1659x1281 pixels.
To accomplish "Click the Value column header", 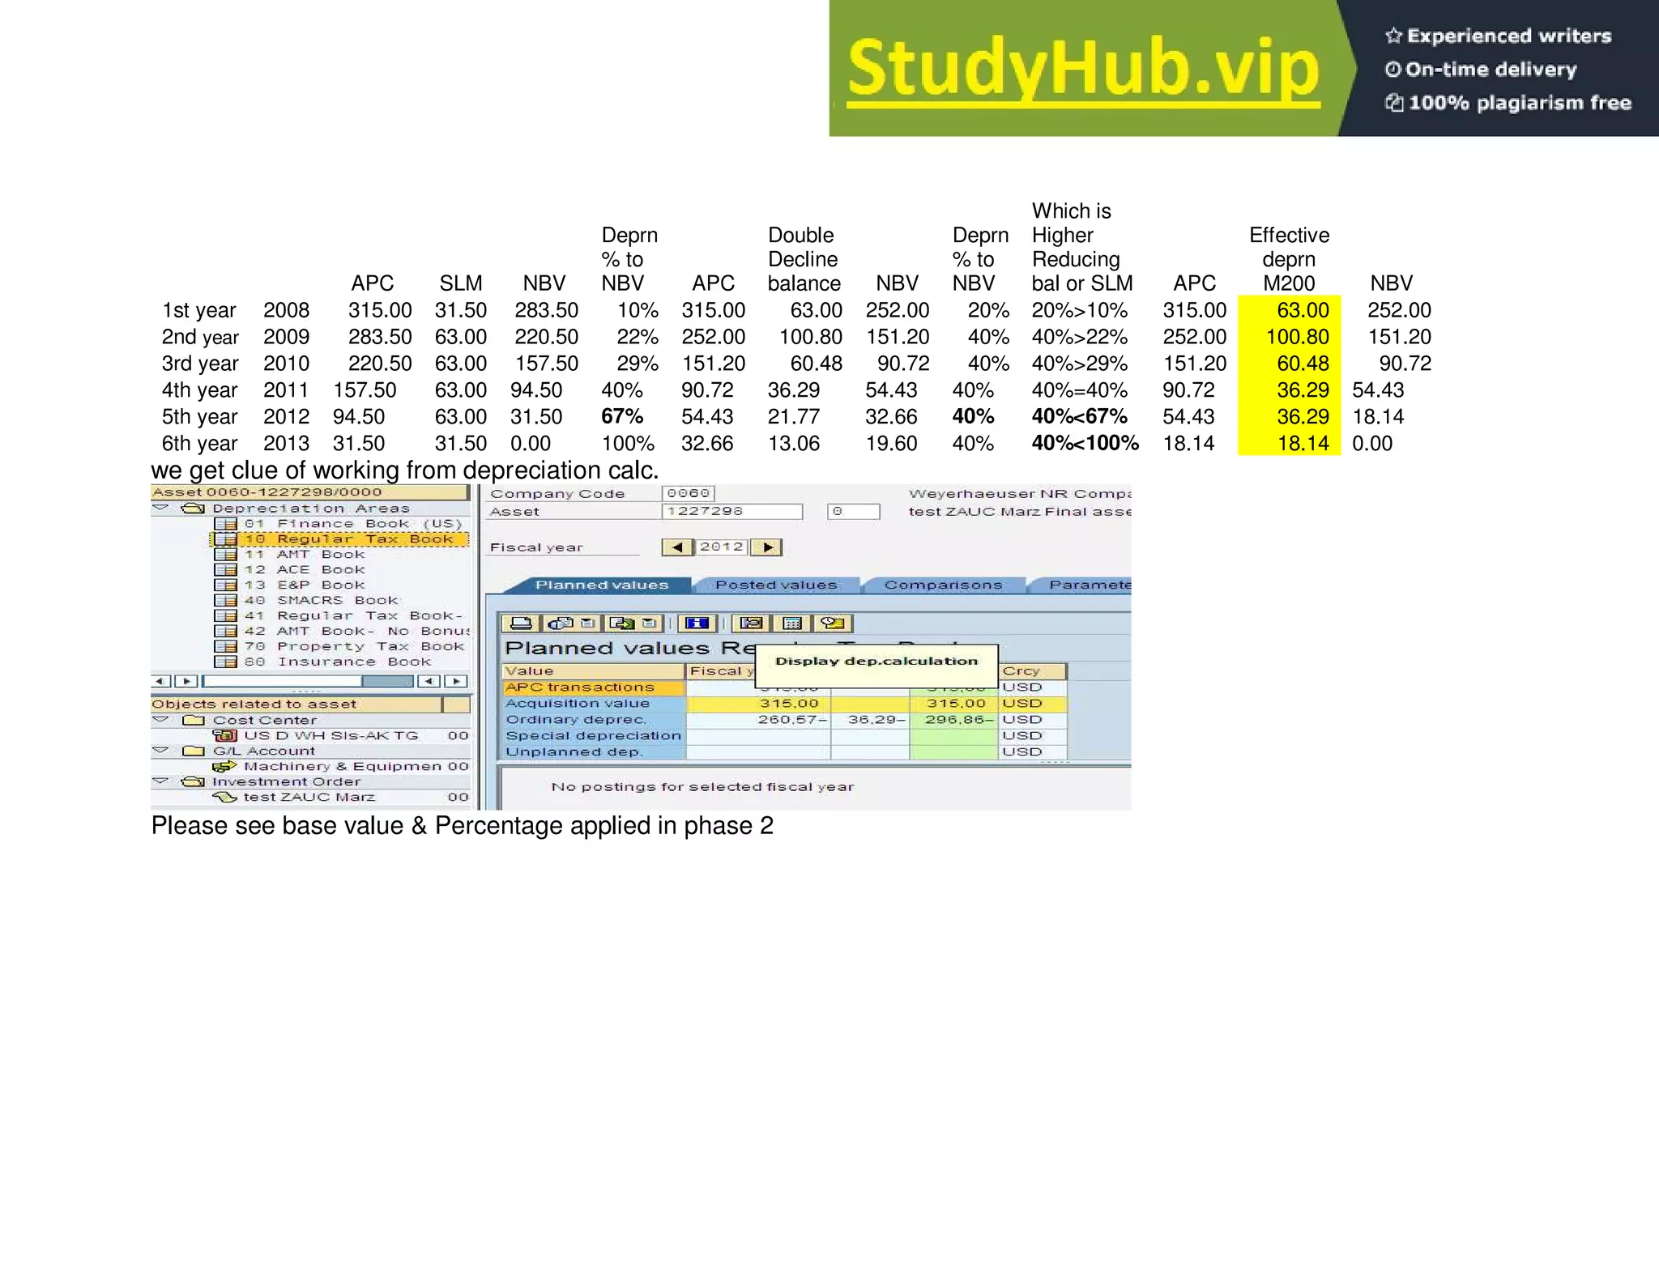I will click(594, 671).
